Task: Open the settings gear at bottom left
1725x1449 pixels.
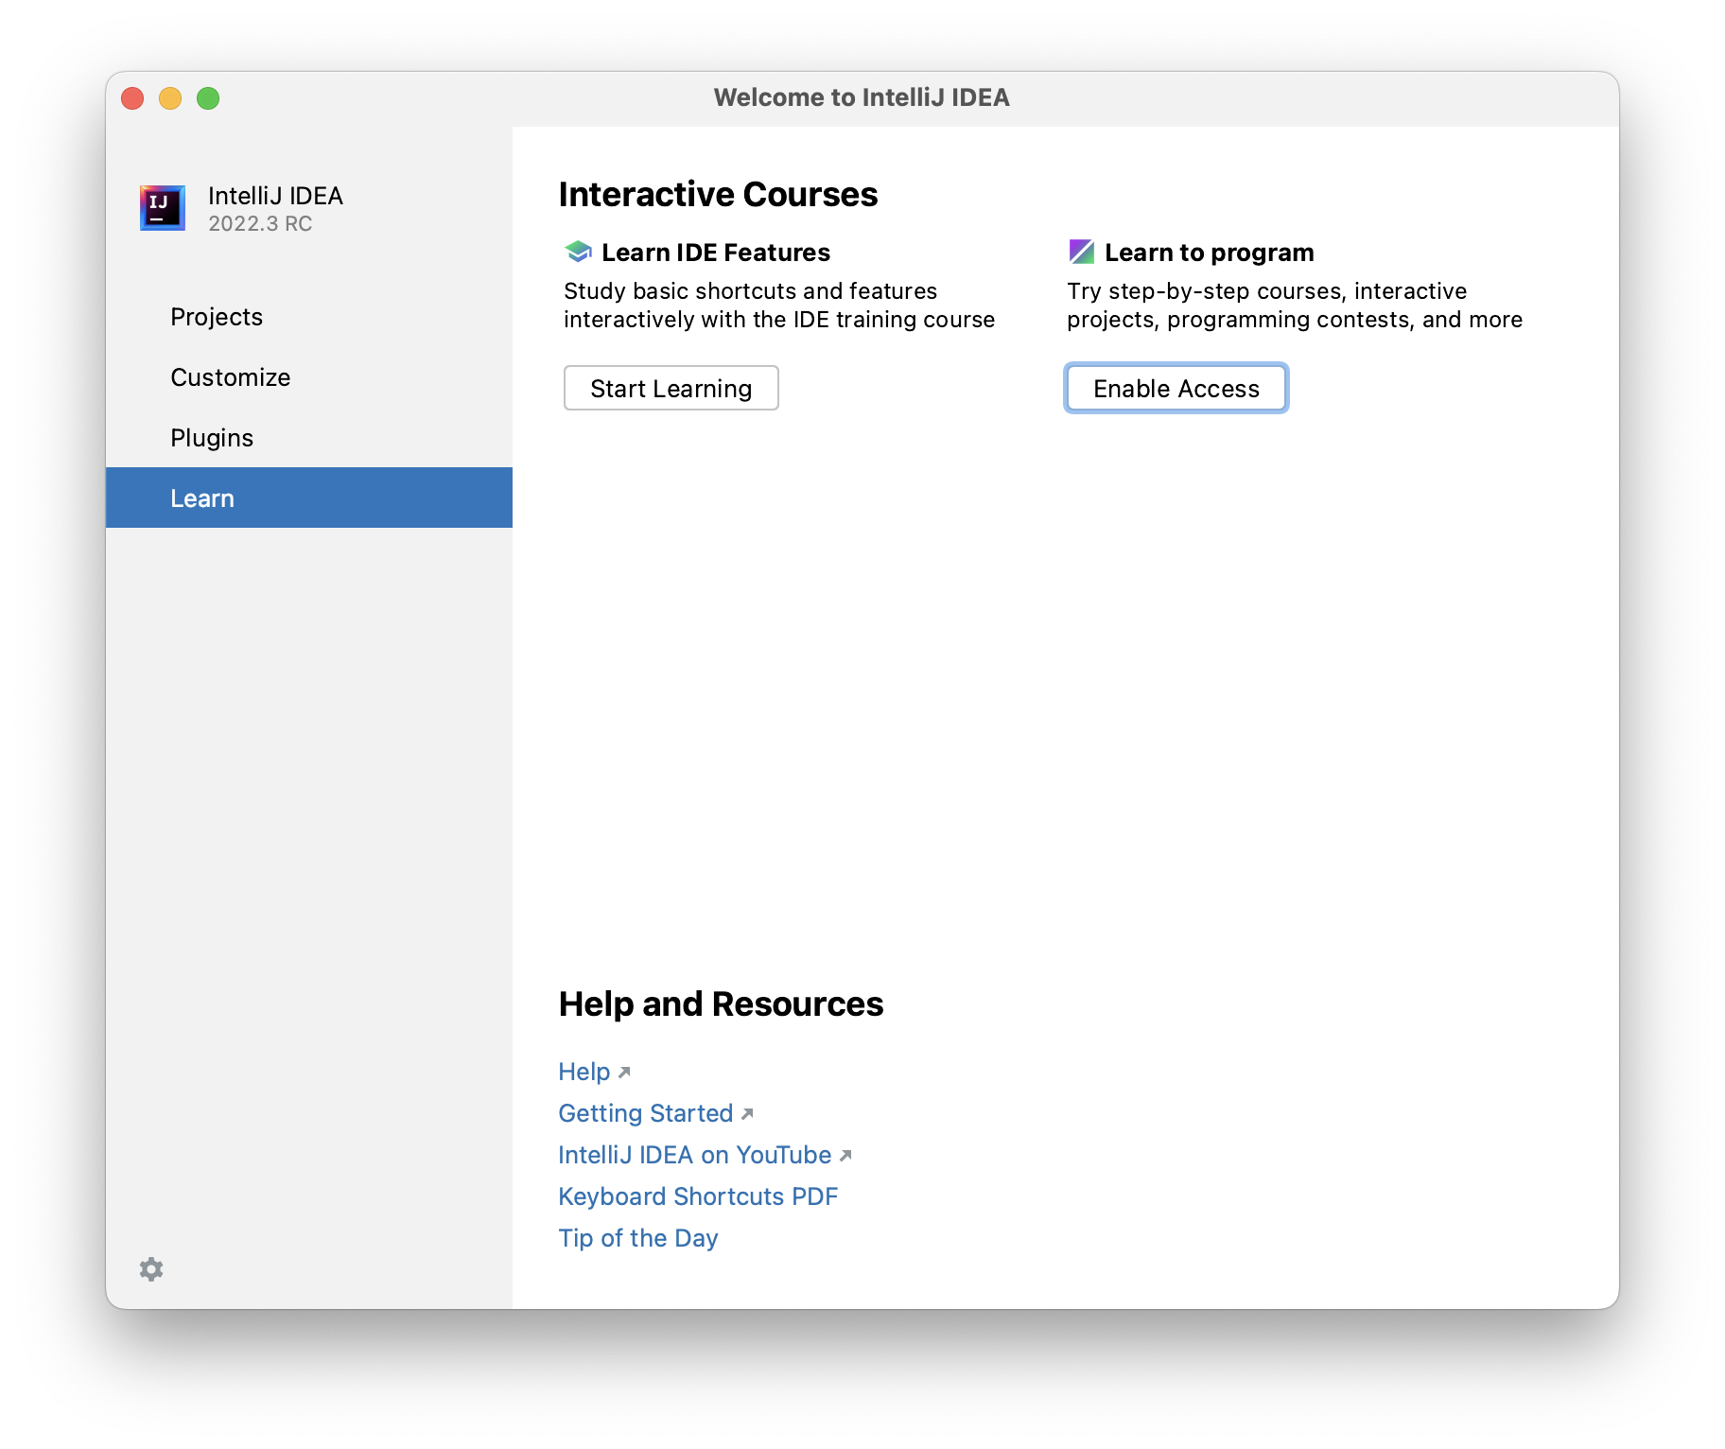Action: coord(150,1268)
